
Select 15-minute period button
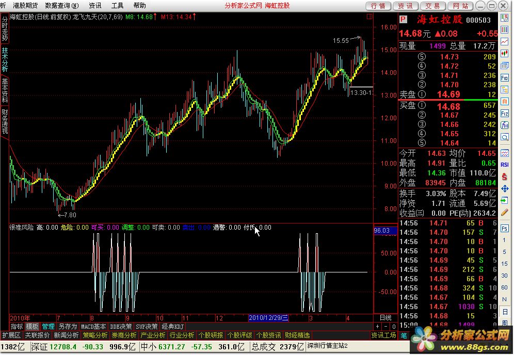click(505, 264)
